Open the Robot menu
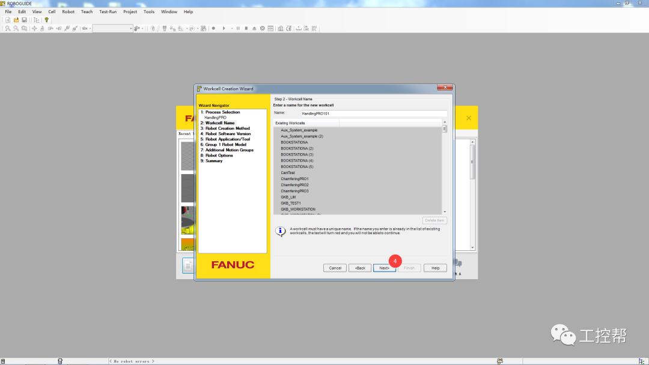The image size is (649, 365). pyautogui.click(x=69, y=11)
